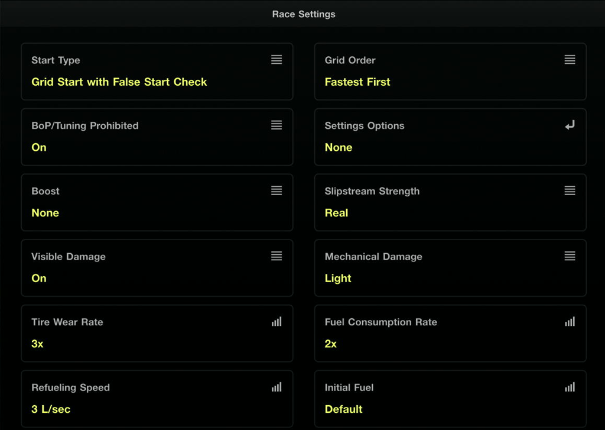Click the Slipstream Strength Real value
The height and width of the screenshot is (430, 605).
coord(336,213)
